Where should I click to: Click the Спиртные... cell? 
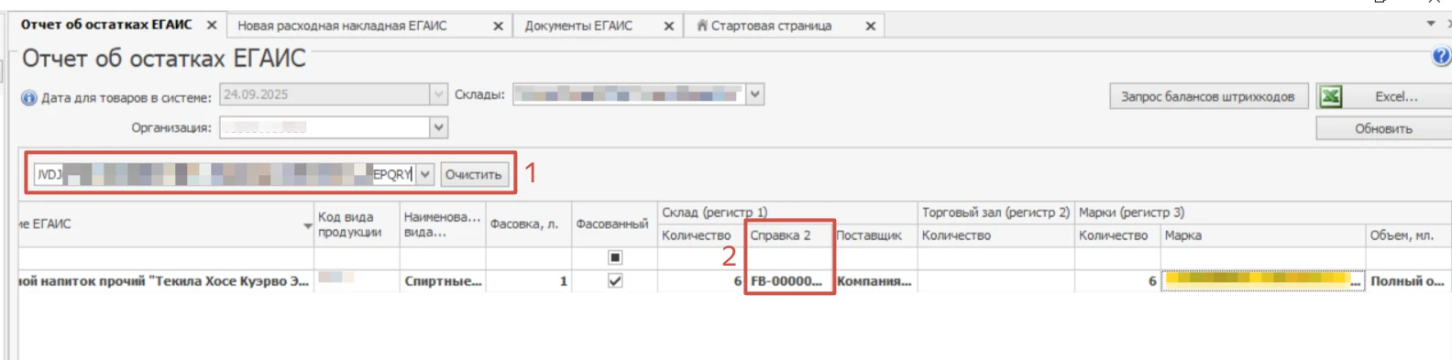(x=443, y=281)
